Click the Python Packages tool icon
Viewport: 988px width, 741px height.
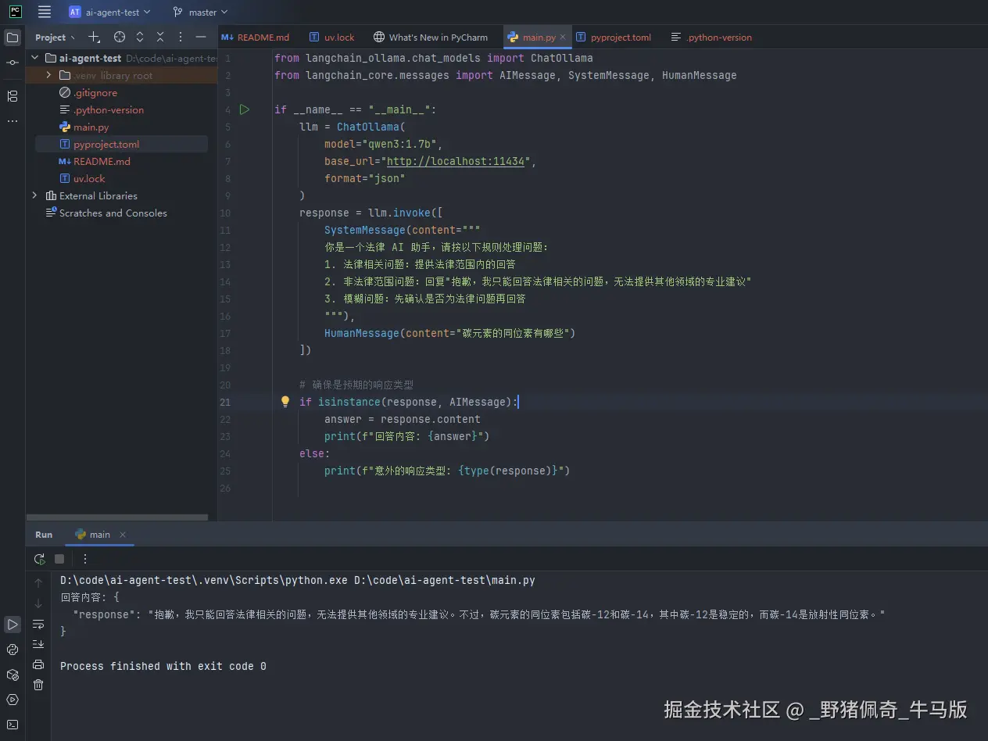click(x=13, y=675)
